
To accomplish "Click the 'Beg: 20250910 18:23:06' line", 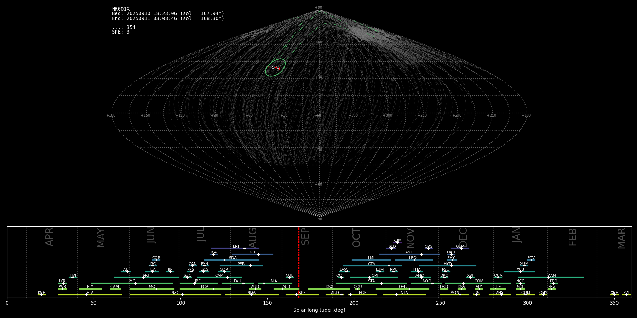I will point(168,14).
